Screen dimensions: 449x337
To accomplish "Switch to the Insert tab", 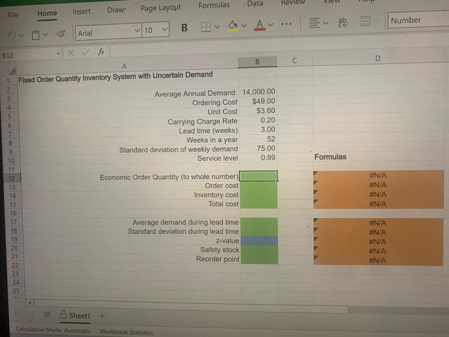I will coord(82,11).
